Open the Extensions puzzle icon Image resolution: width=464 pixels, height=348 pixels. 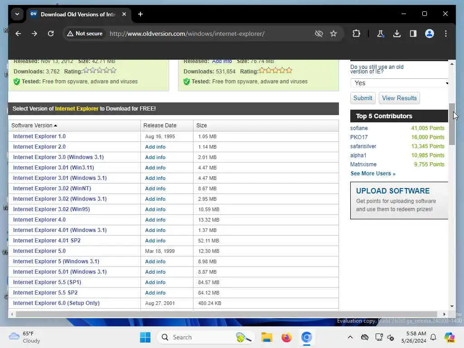356,34
